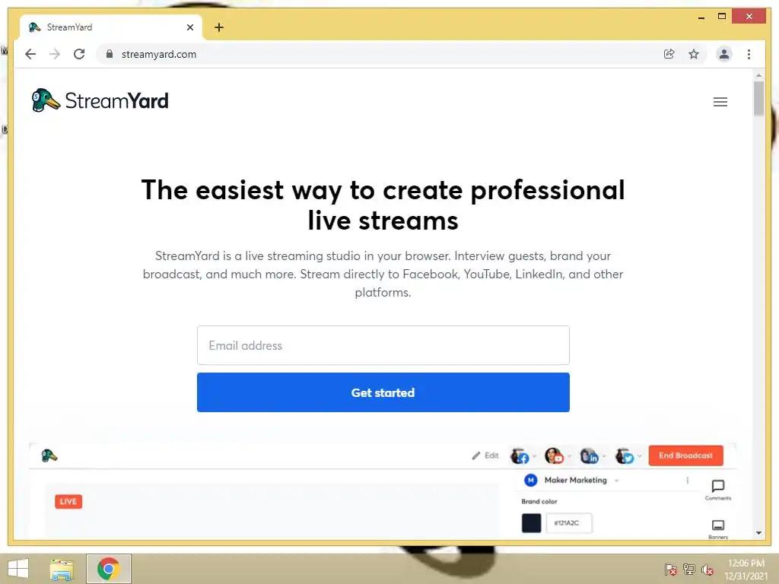Focus the Email address field

click(x=383, y=345)
